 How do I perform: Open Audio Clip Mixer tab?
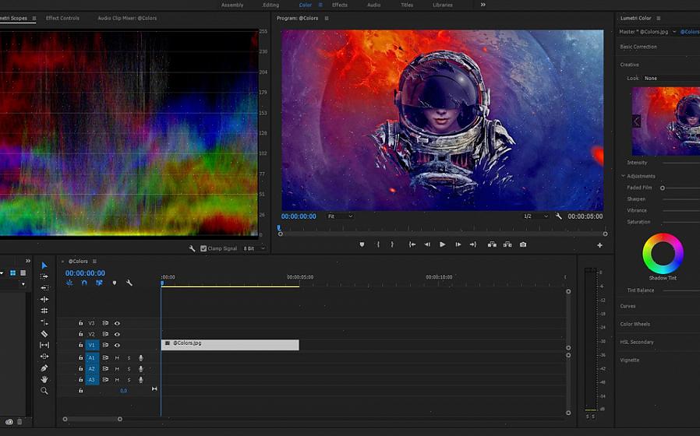pos(127,18)
